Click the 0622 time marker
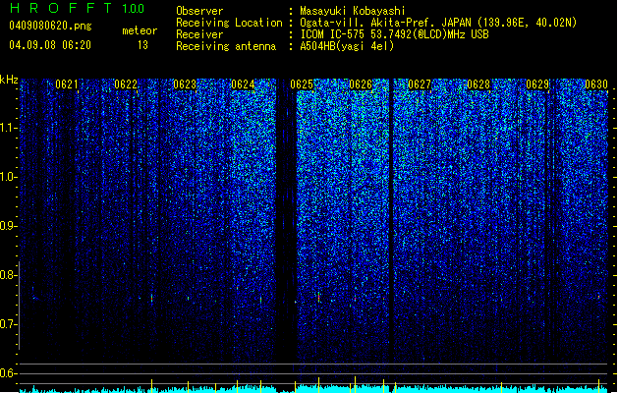 click(x=126, y=84)
